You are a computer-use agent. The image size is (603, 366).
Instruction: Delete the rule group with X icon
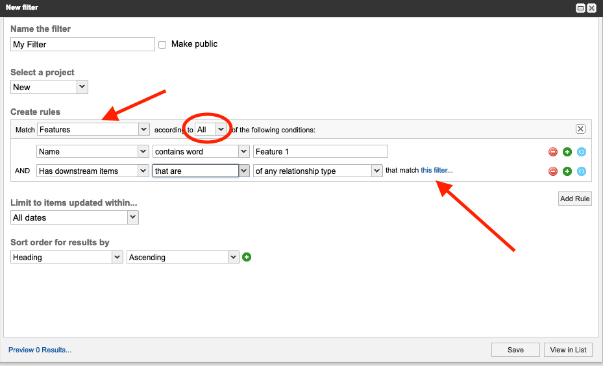[580, 128]
